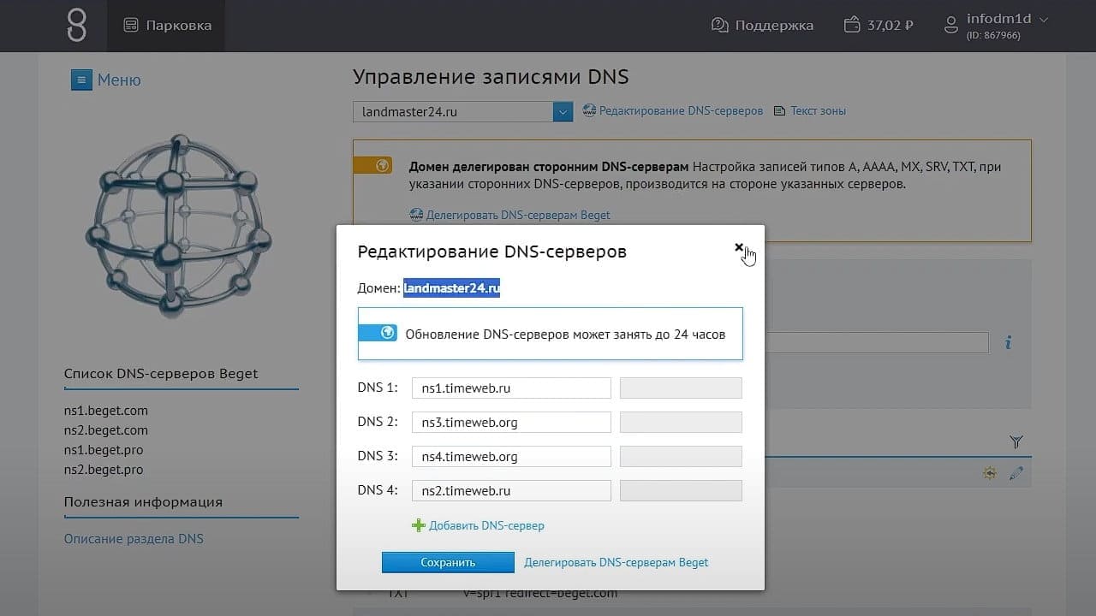Click ns2.beget.com in server list
Viewport: 1096px width, 616px height.
click(106, 430)
